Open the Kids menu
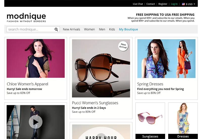Viewport: 202px width, 139px height. 112,29
